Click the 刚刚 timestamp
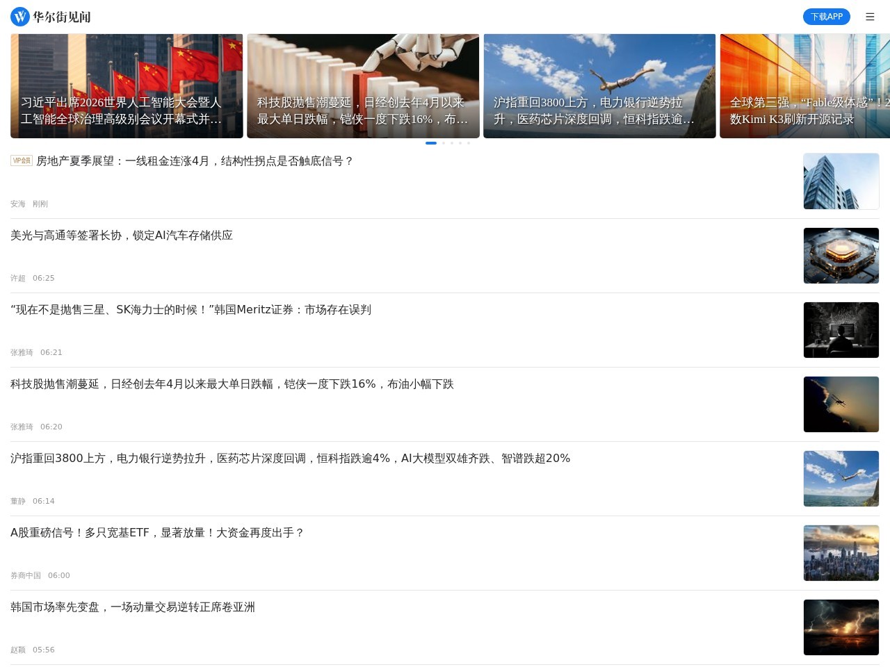 (40, 204)
